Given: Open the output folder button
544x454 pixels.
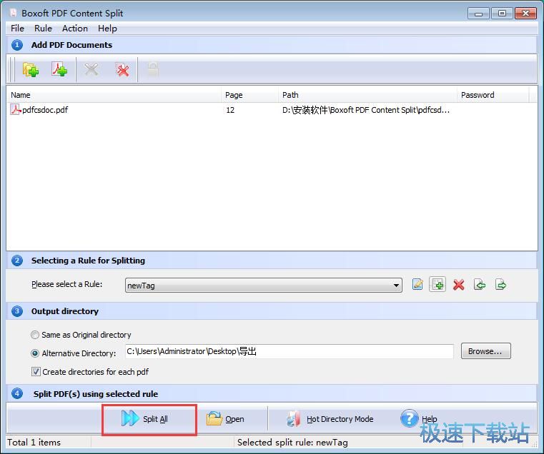Looking at the screenshot, I should tap(225, 419).
